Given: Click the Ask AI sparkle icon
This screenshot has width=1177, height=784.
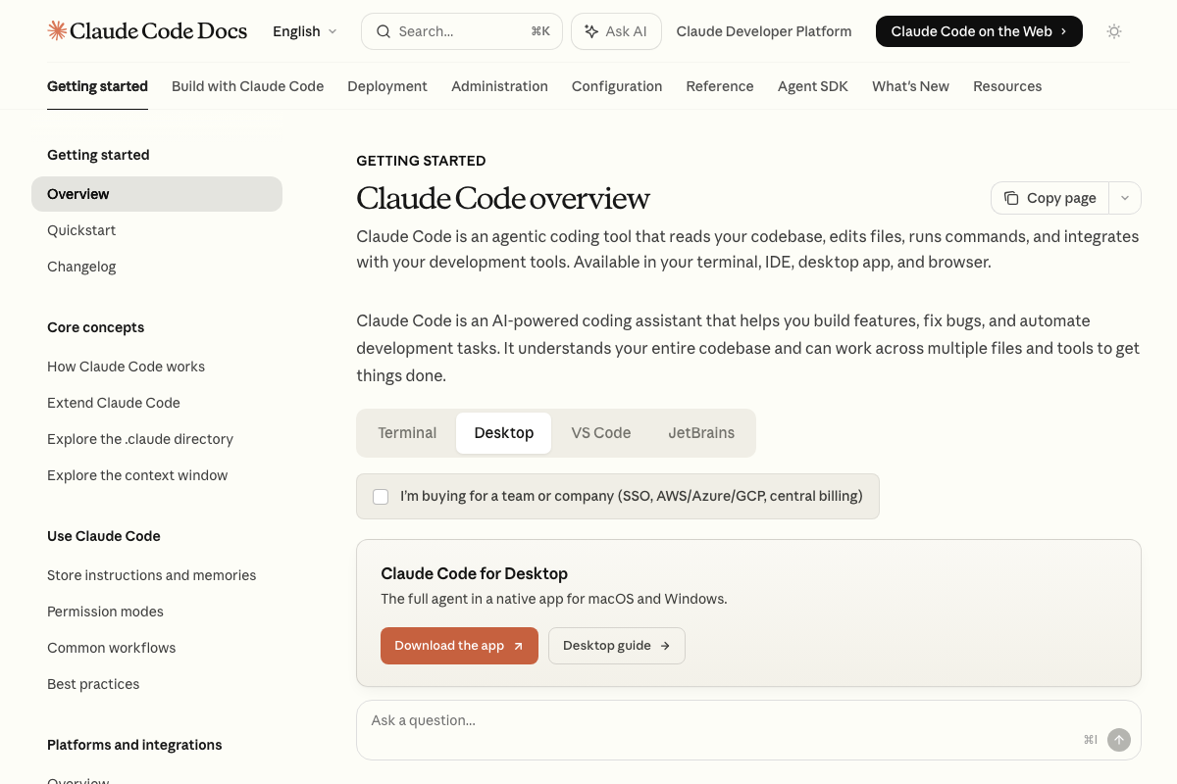Looking at the screenshot, I should pyautogui.click(x=591, y=30).
